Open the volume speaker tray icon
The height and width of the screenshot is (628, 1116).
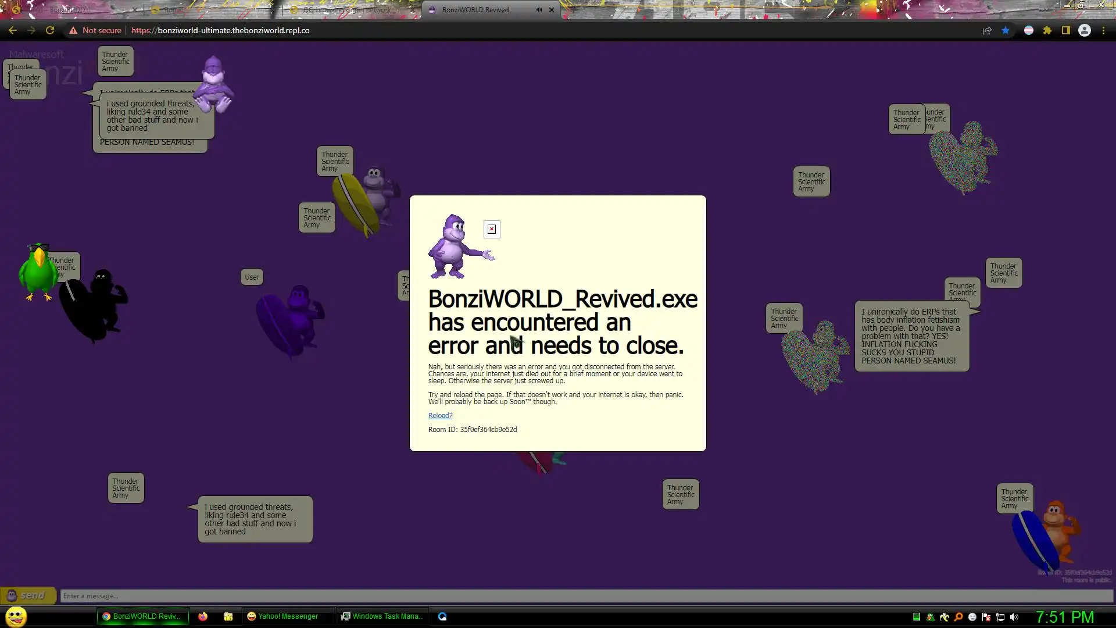1014,617
